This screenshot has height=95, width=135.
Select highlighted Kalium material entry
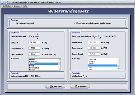point(43,64)
